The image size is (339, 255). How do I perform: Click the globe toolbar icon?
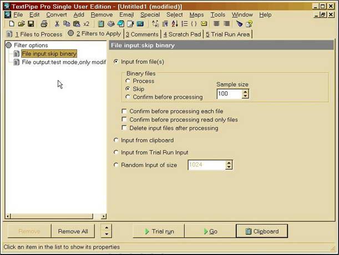pyautogui.click(x=111, y=23)
